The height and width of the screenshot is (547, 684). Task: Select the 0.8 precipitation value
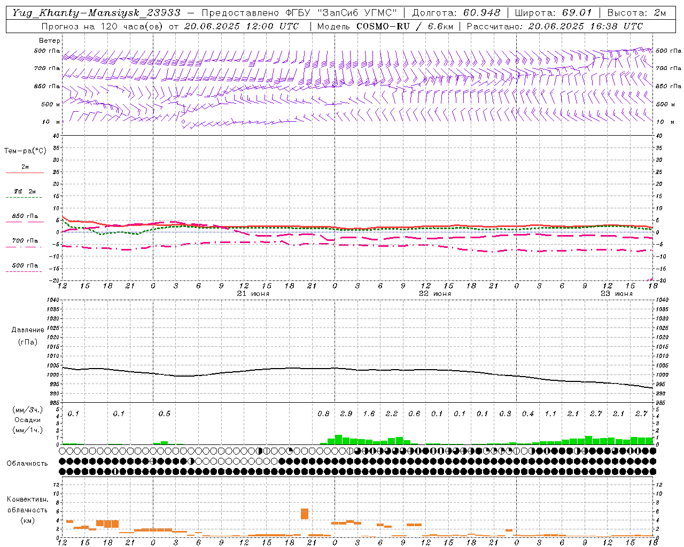coord(323,414)
